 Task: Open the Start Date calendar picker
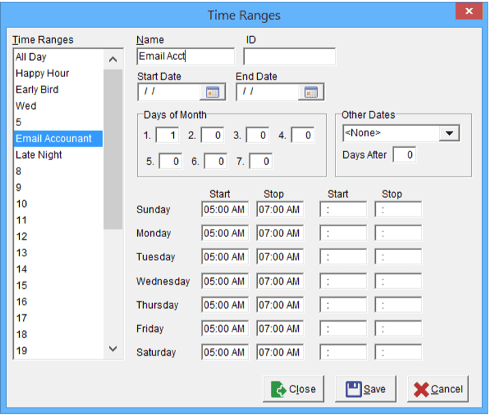(213, 92)
